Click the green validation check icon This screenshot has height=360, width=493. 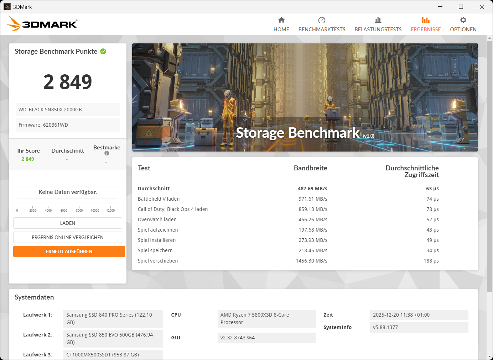[103, 51]
